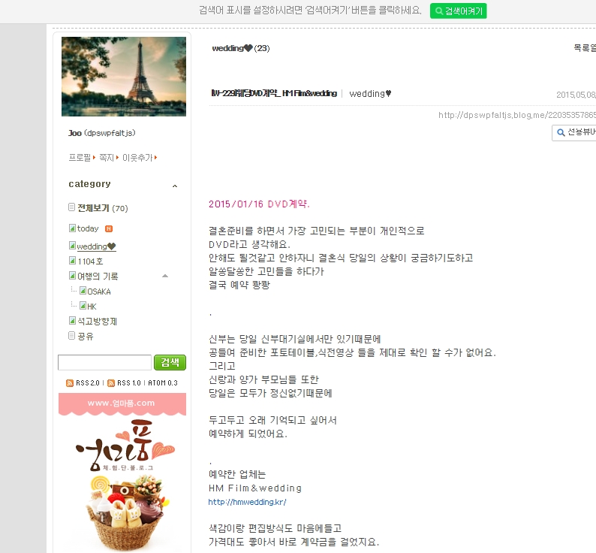Click the OSAKA category image icon
This screenshot has width=596, height=553.
pos(83,291)
